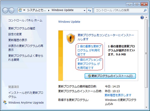Image resolution: width=150 pixels, height=111 pixels.
Task: Click the Windows Anytime Upgrade flag icon
Action: (x=5, y=102)
